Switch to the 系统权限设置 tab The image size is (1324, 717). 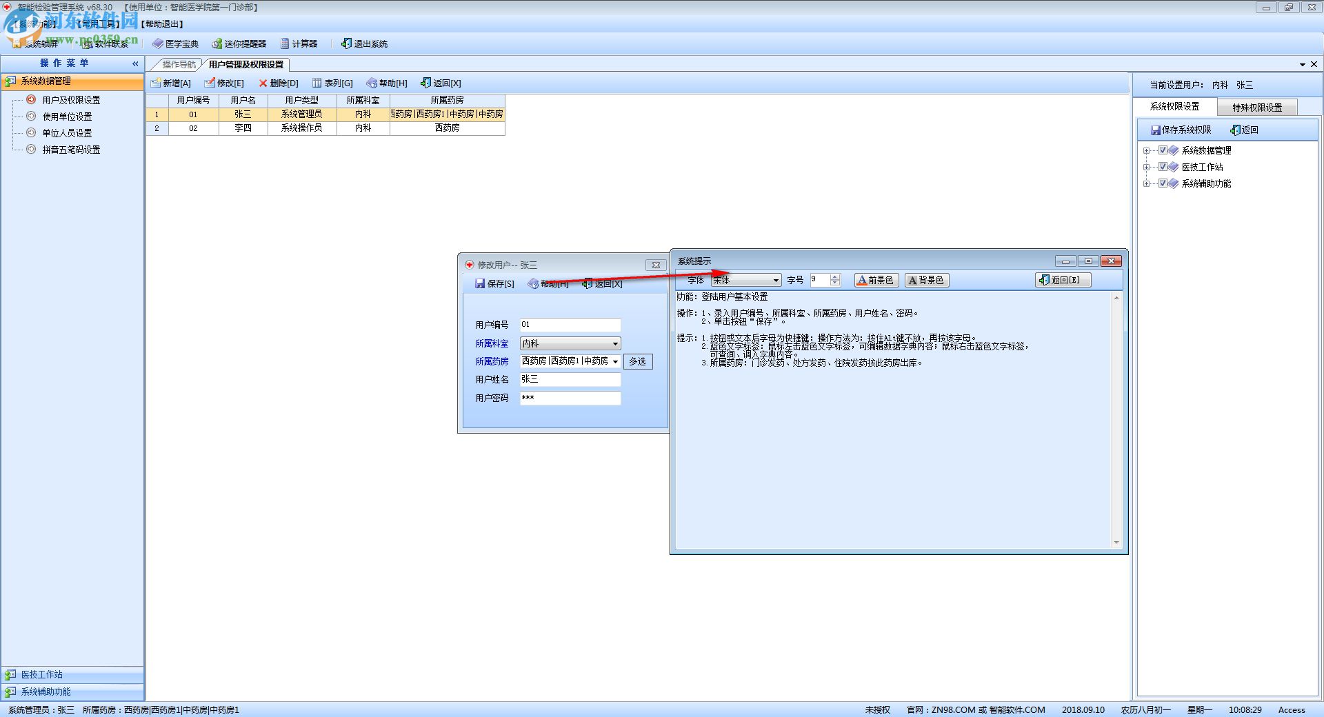[x=1174, y=106]
